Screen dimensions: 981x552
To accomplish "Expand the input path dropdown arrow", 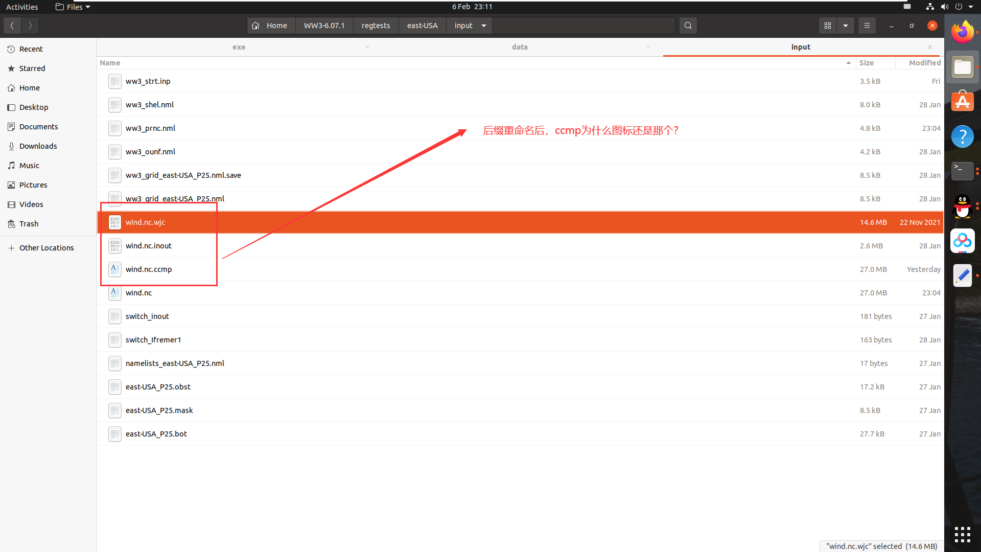I will 484,26.
